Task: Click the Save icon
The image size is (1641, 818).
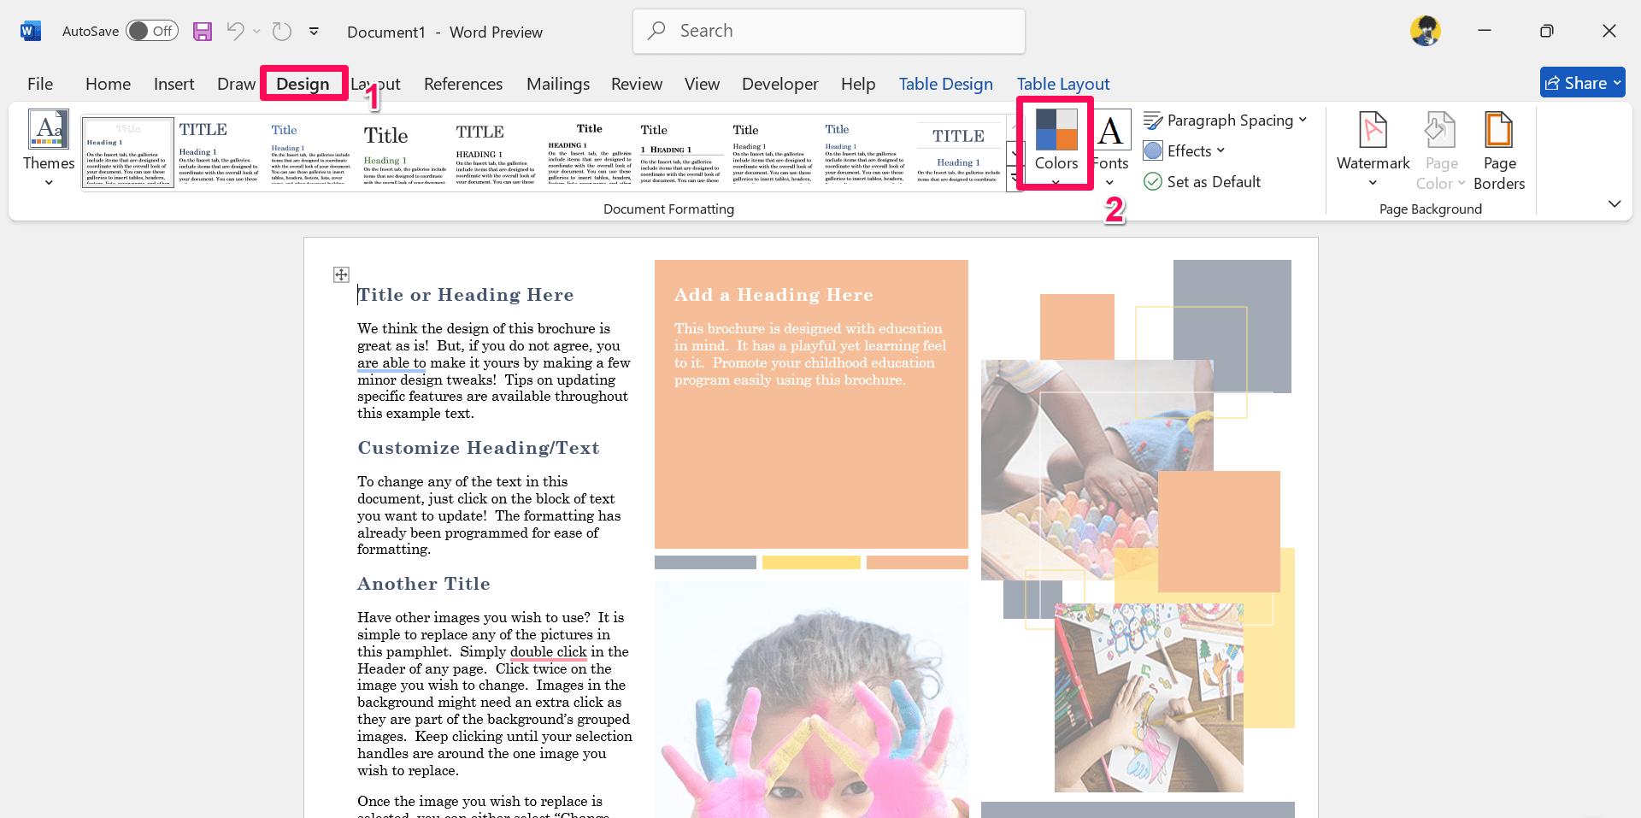Action: [x=203, y=31]
